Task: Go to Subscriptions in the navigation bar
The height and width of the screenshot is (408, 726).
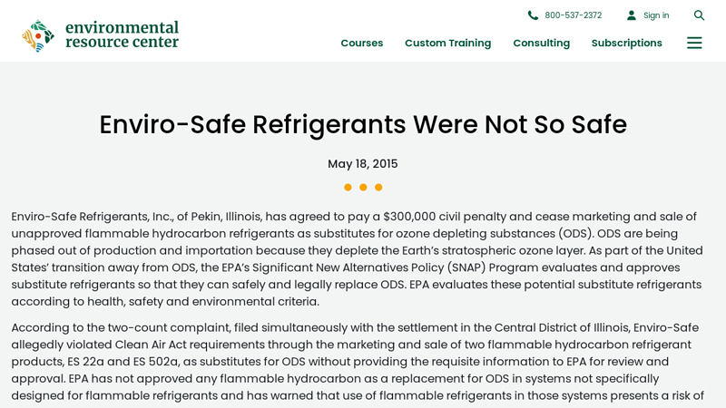Action: coord(626,43)
